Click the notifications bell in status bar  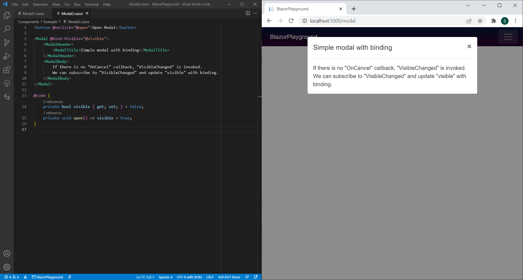(x=256, y=277)
